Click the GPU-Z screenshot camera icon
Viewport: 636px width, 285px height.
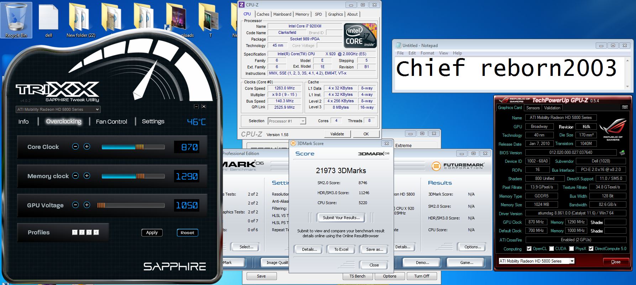pos(625,107)
